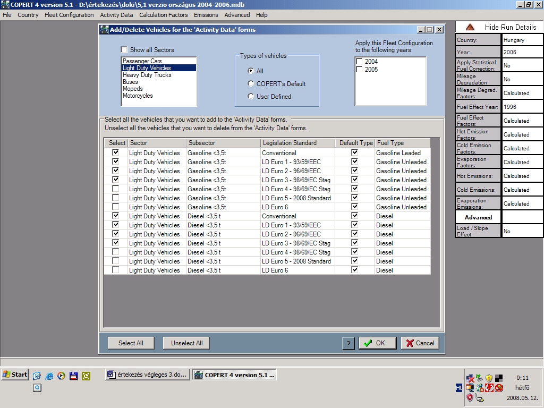Click the red square arrows tray icon

tap(489, 388)
